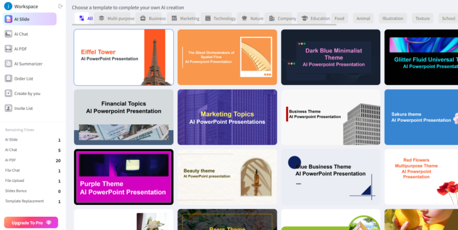Click the AI Summarizer sidebar icon
The height and width of the screenshot is (230, 458).
pos(9,64)
